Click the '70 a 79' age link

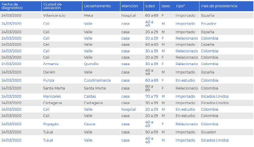[x=151, y=96]
